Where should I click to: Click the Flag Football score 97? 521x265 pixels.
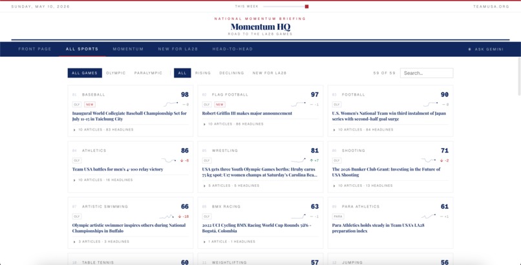coord(315,94)
